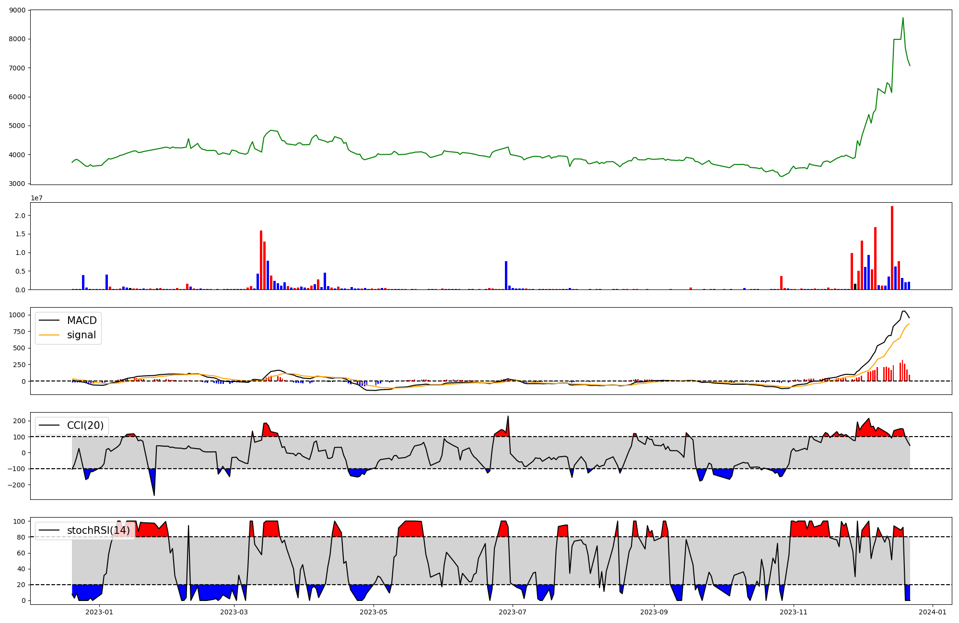Viewport: 959px width, 623px height.
Task: Click the tallest red volume bar in March 2023
Action: click(261, 260)
